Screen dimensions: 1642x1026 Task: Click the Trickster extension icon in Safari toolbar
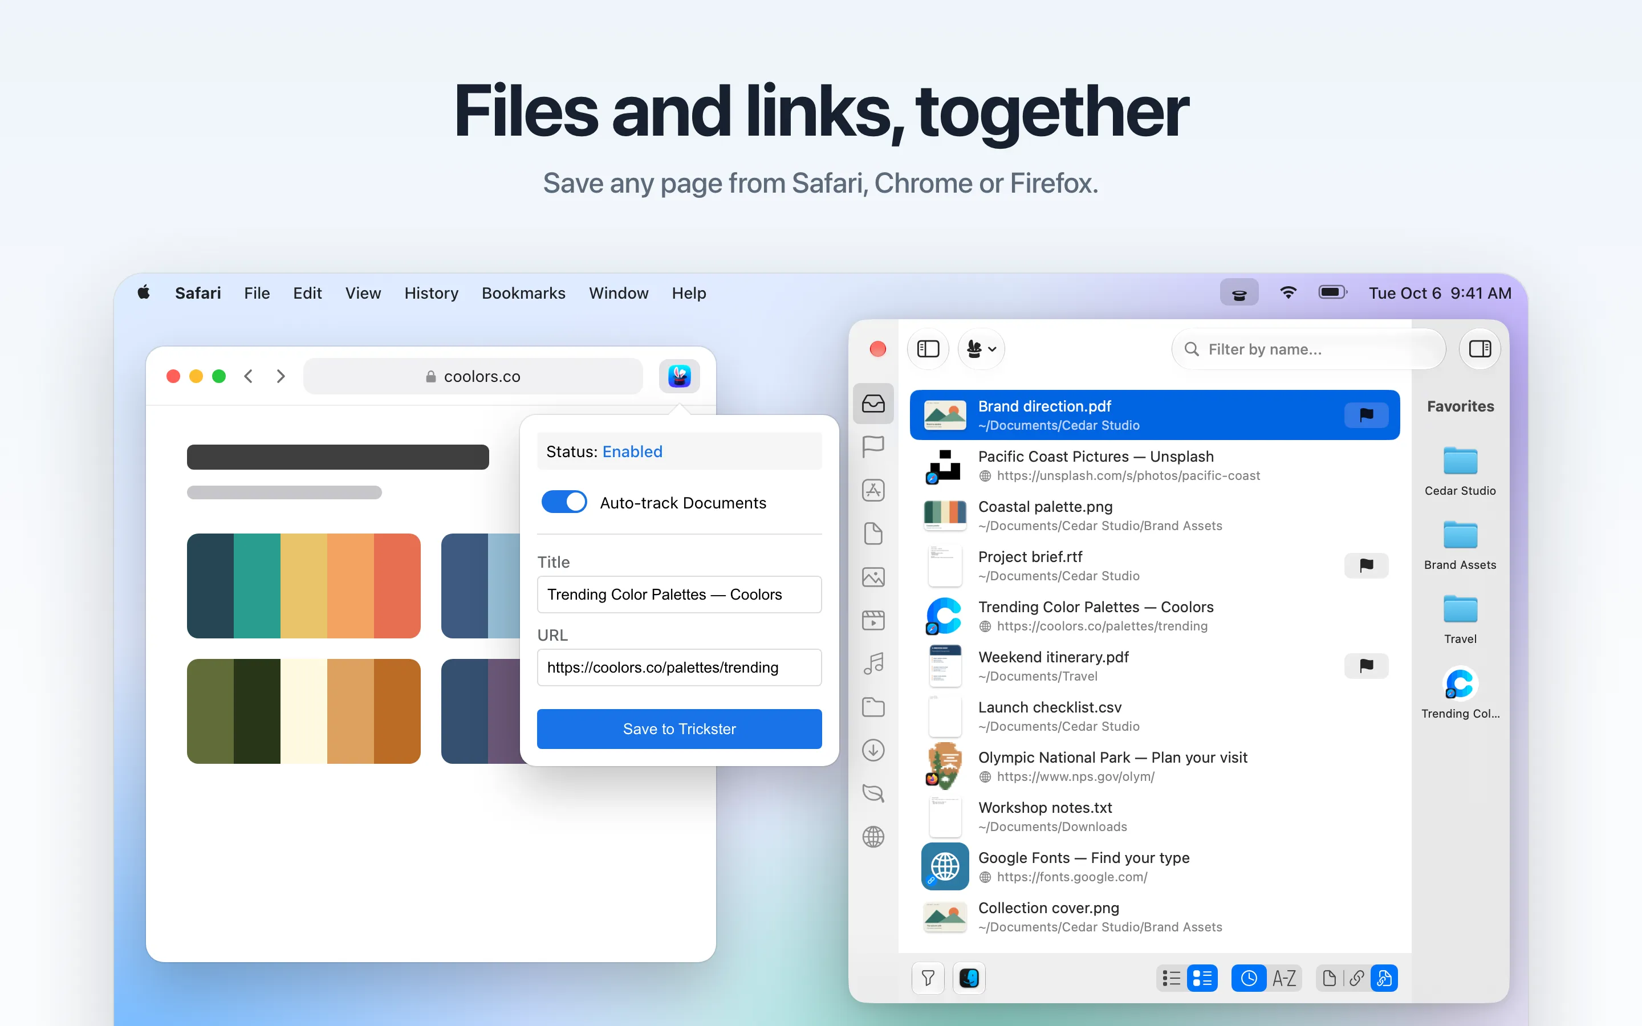pyautogui.click(x=679, y=376)
